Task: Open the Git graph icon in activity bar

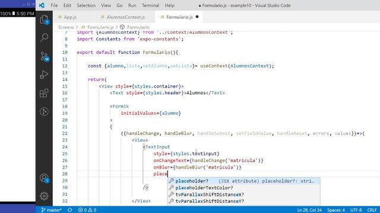Action: [44, 112]
